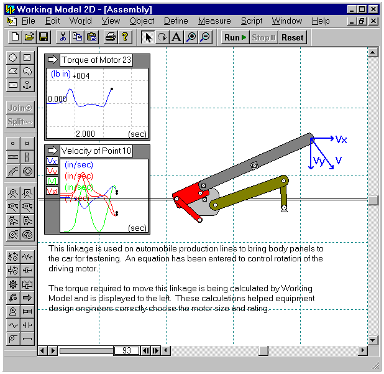Select the force arrow tool
The image size is (384, 374).
tap(27, 298)
